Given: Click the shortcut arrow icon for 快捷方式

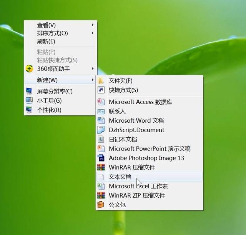Looking at the screenshot, I should pyautogui.click(x=101, y=90).
